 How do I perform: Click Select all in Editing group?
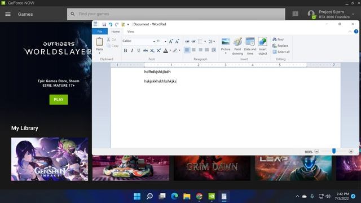click(281, 52)
